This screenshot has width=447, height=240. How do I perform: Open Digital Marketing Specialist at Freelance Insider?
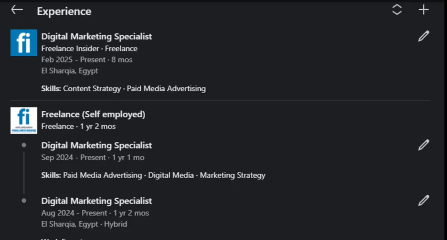coord(96,36)
